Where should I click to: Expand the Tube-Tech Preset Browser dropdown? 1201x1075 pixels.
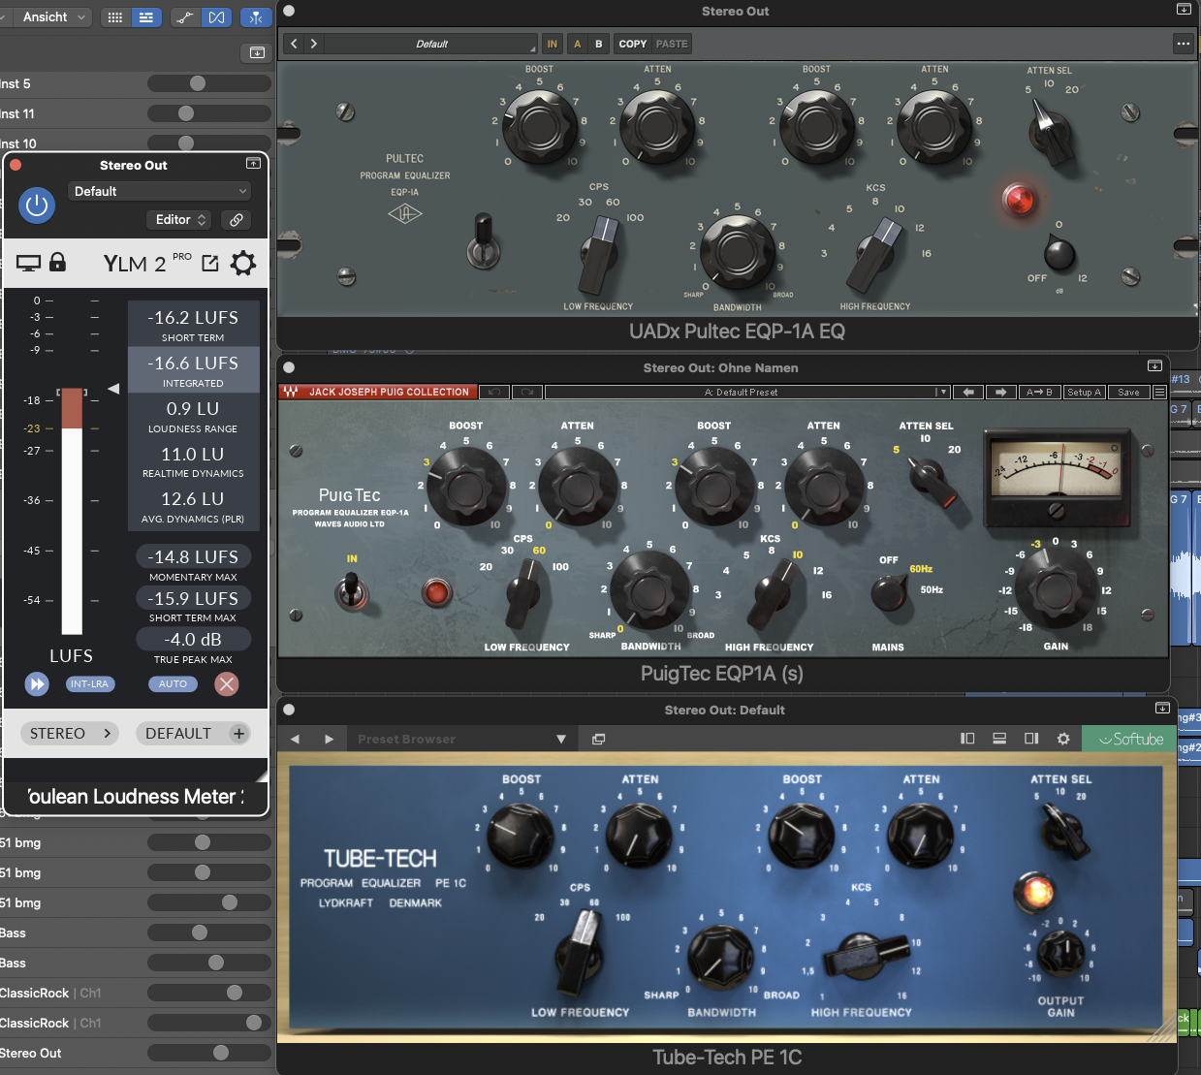click(560, 739)
